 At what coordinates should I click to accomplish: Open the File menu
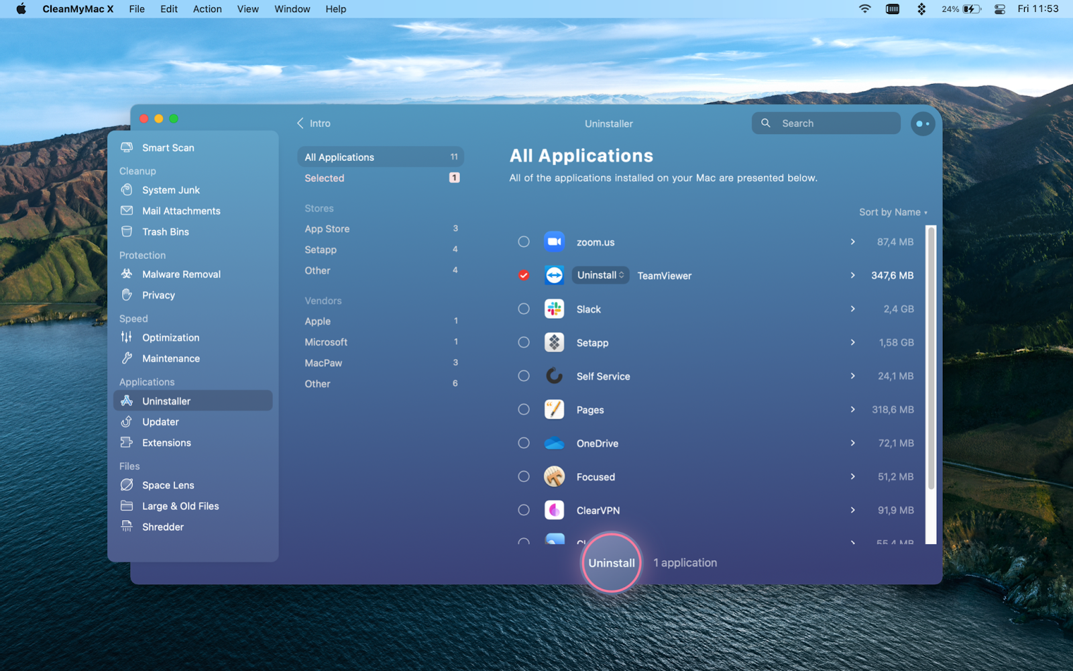point(137,9)
